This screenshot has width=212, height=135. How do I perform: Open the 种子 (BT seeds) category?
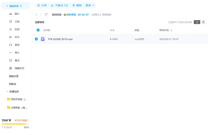(x=17, y=37)
